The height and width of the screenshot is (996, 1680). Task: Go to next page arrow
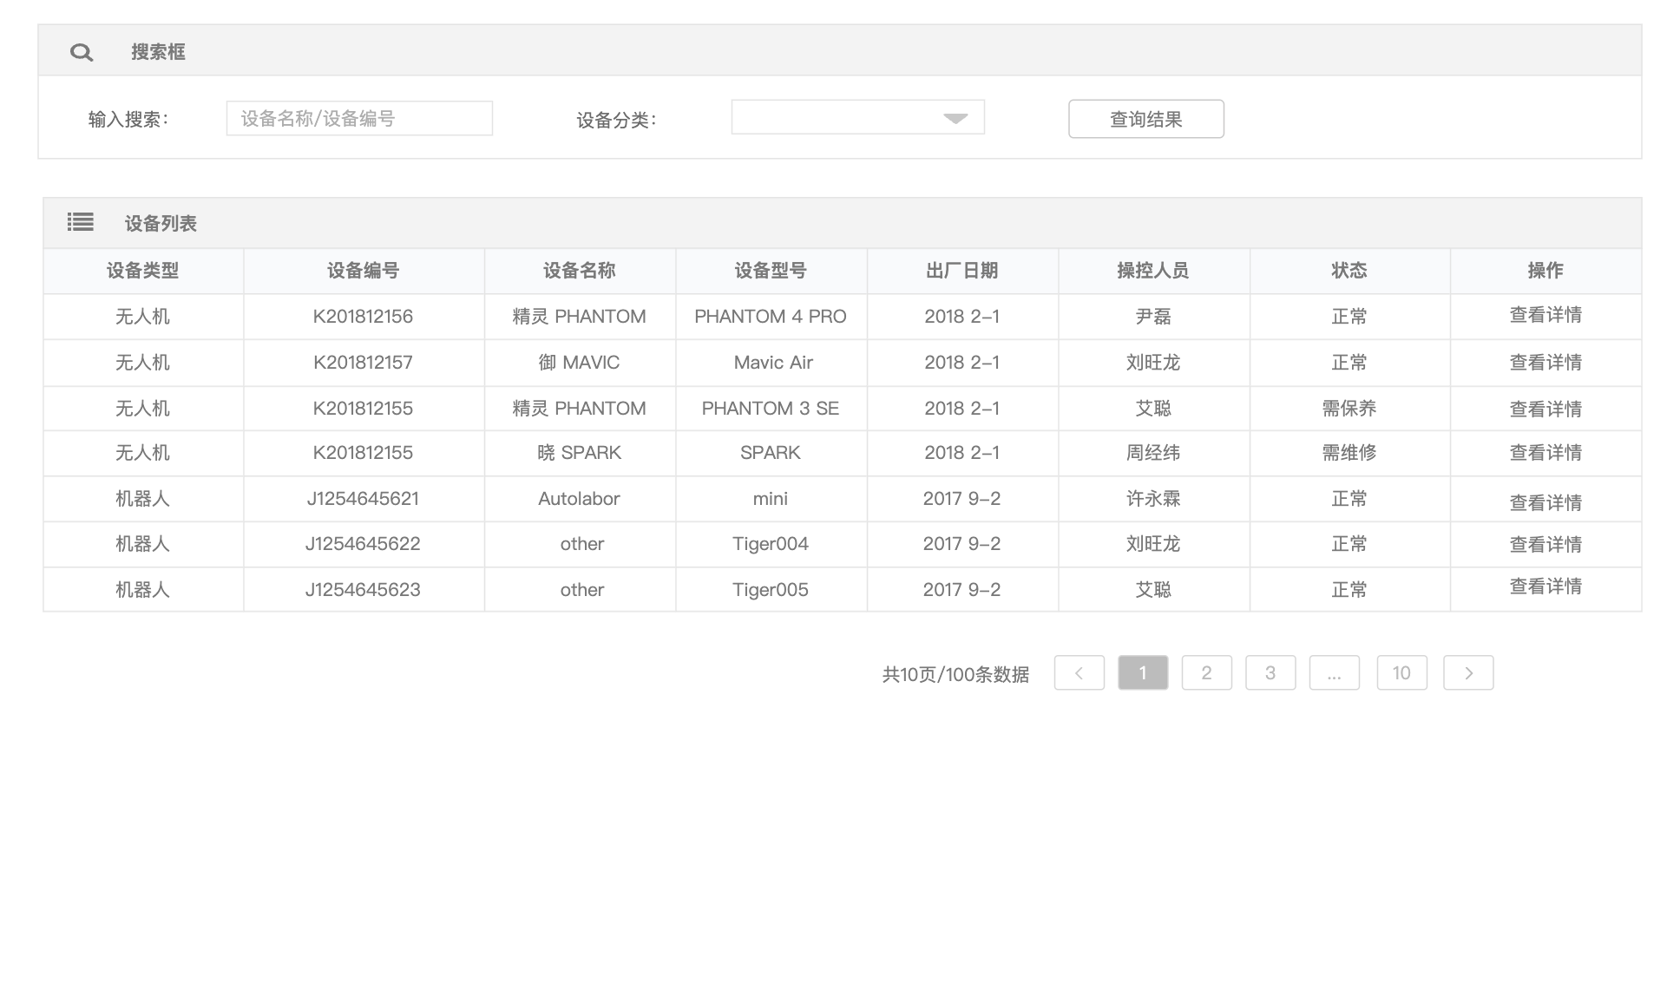point(1468,673)
